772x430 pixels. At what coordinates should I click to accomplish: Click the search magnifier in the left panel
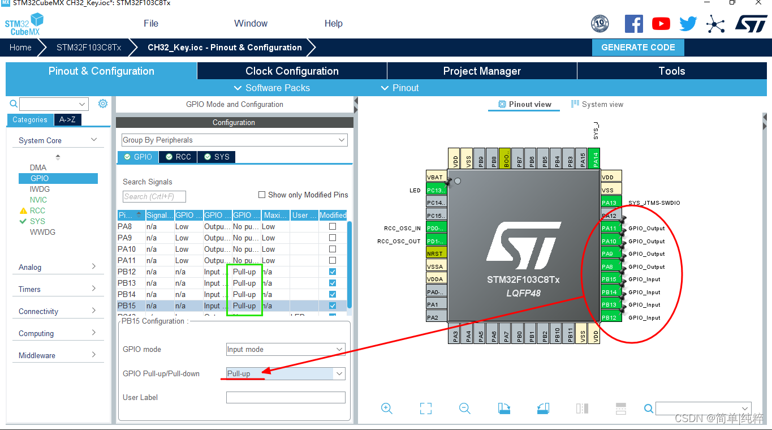coord(14,104)
